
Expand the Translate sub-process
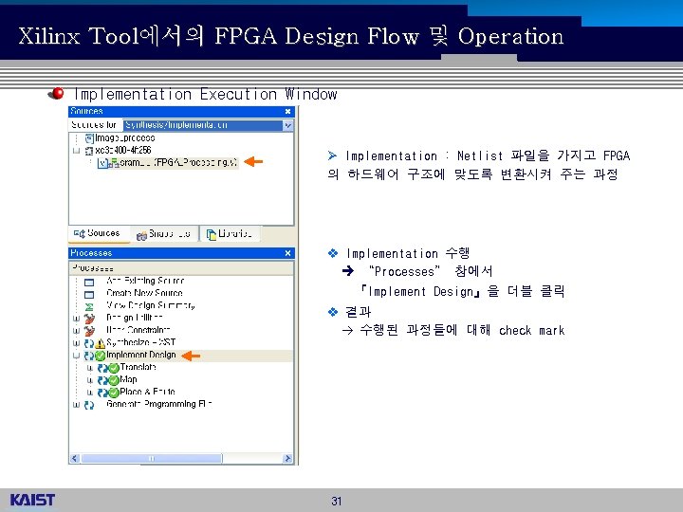click(90, 368)
